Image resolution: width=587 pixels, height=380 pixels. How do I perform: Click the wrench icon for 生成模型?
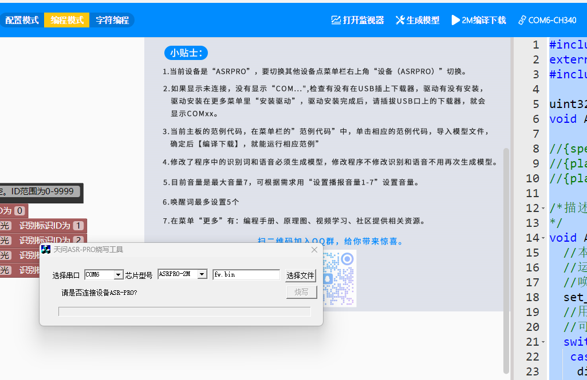[400, 20]
